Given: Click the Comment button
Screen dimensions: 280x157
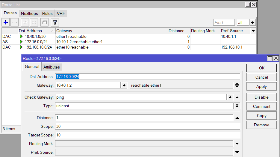Looking at the screenshot, I should 262,106.
